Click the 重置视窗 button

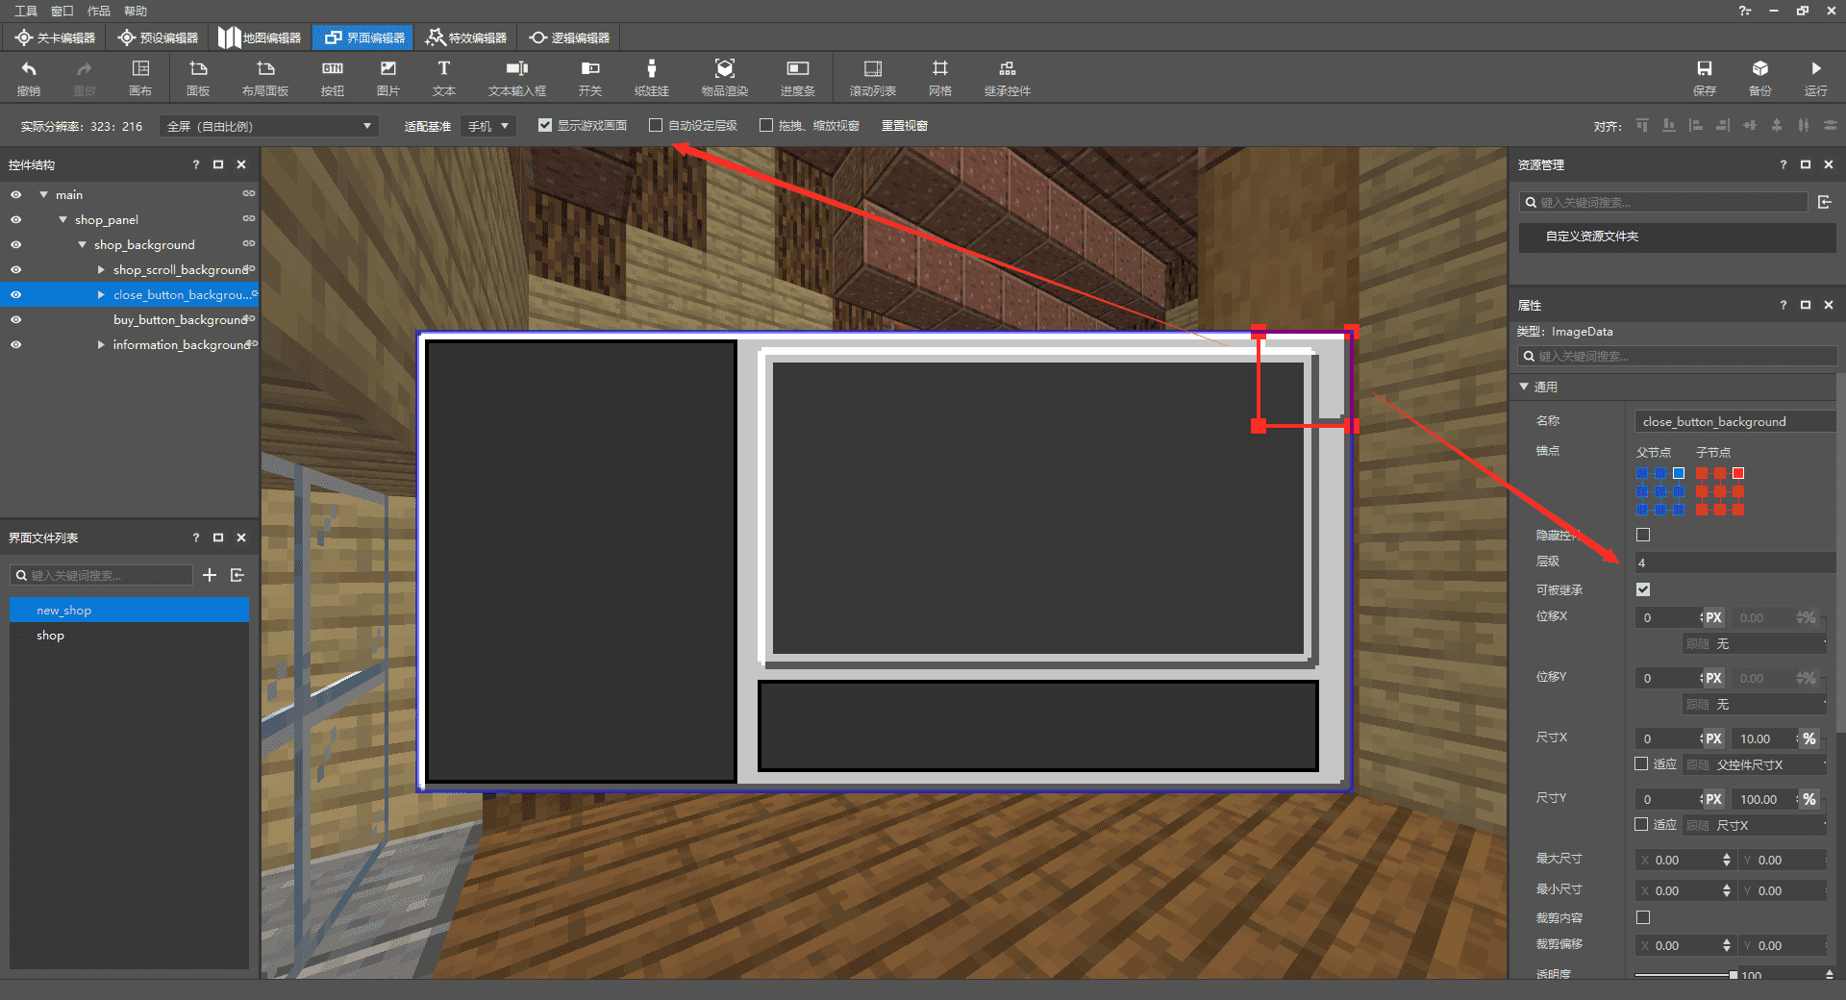[x=905, y=126]
